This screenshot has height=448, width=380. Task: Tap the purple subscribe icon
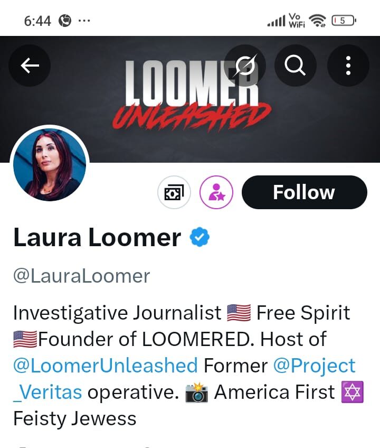216,192
